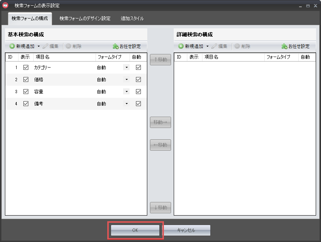
Task: Toggle 自動 checkbox for 価格 row
Action: point(138,80)
